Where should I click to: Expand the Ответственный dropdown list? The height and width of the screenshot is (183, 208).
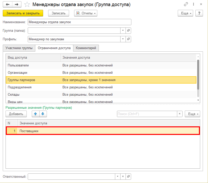(x=118, y=176)
